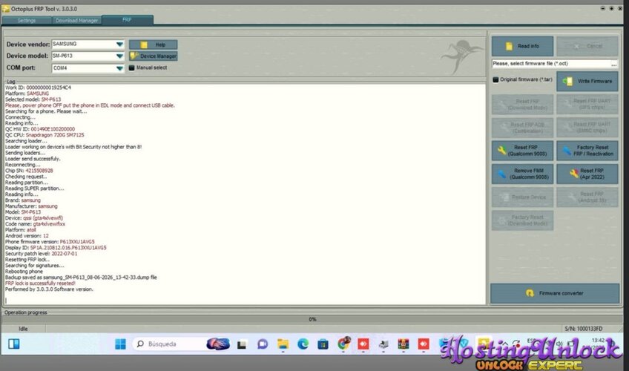Open WinRAR from the taskbar

pos(404,344)
